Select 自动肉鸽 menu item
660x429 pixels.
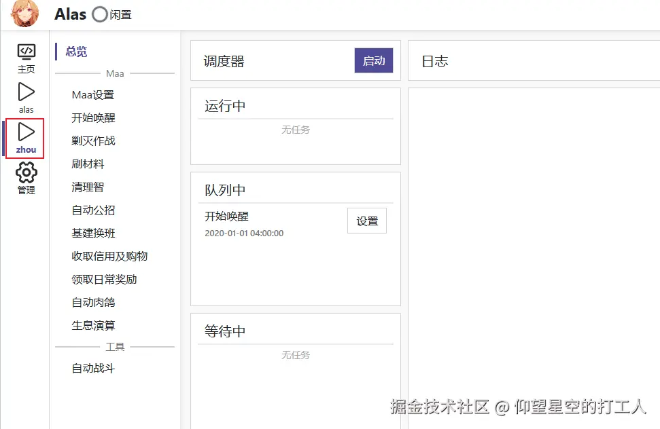pyautogui.click(x=93, y=303)
